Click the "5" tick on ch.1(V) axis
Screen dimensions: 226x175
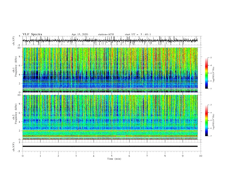20,36
